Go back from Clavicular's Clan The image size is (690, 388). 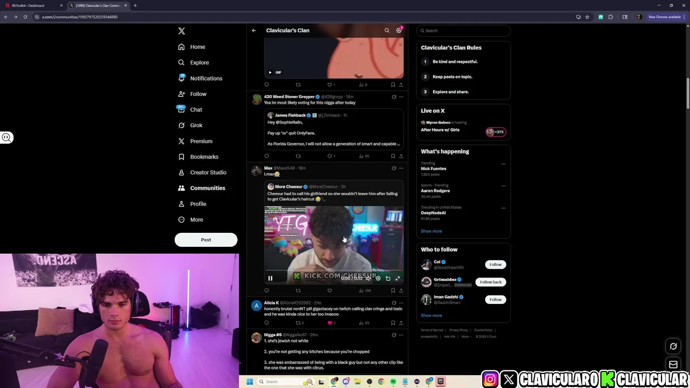pyautogui.click(x=254, y=30)
